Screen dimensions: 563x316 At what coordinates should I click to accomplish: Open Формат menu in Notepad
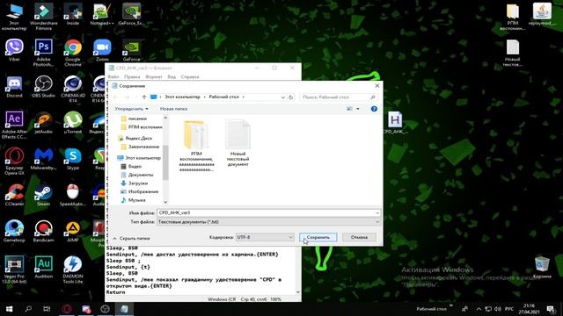154,76
